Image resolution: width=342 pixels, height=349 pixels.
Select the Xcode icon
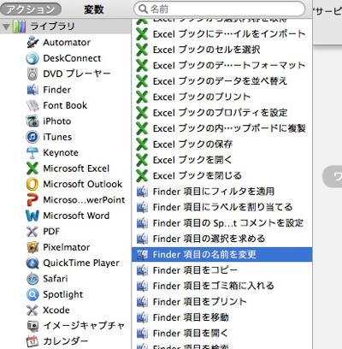32,311
